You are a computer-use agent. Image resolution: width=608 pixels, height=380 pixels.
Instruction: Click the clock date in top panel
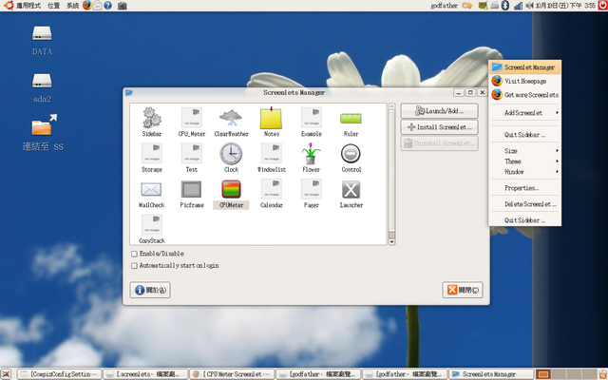tap(565, 6)
